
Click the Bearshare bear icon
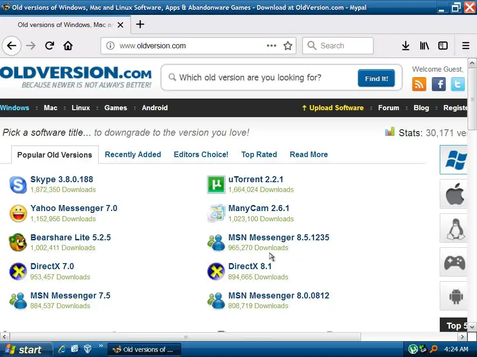[x=18, y=243]
